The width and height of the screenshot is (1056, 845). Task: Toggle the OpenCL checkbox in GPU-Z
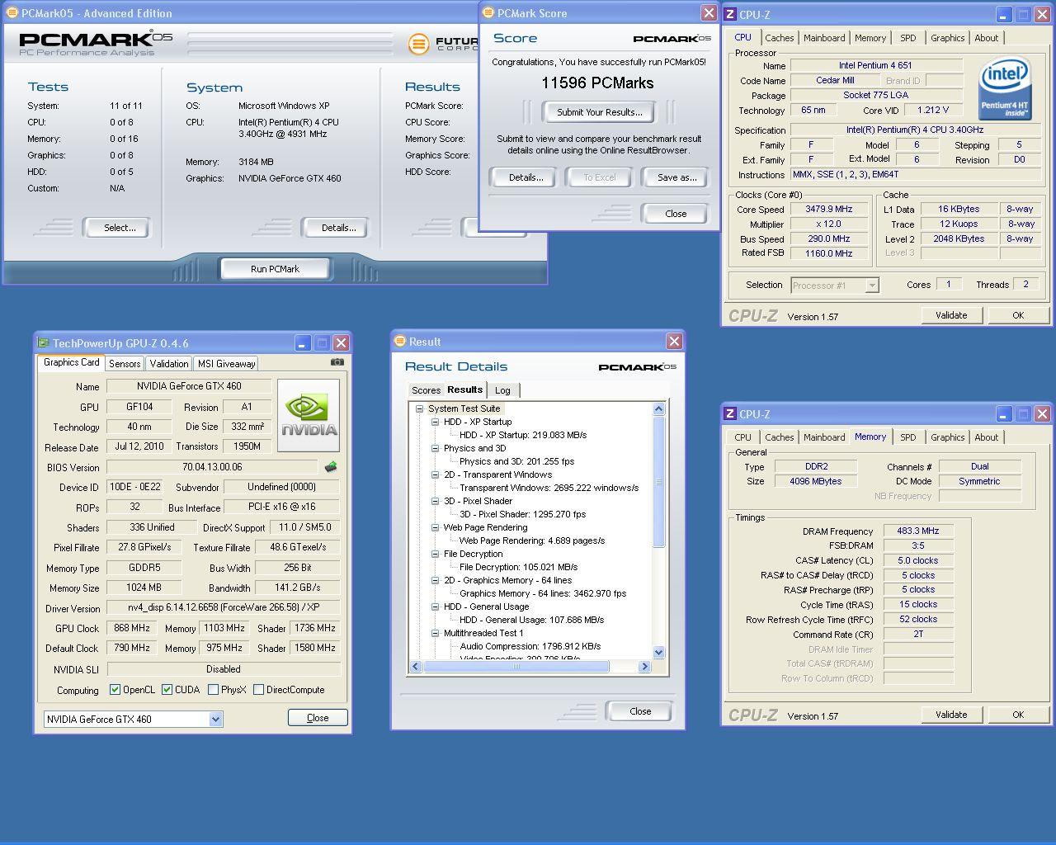click(x=115, y=690)
